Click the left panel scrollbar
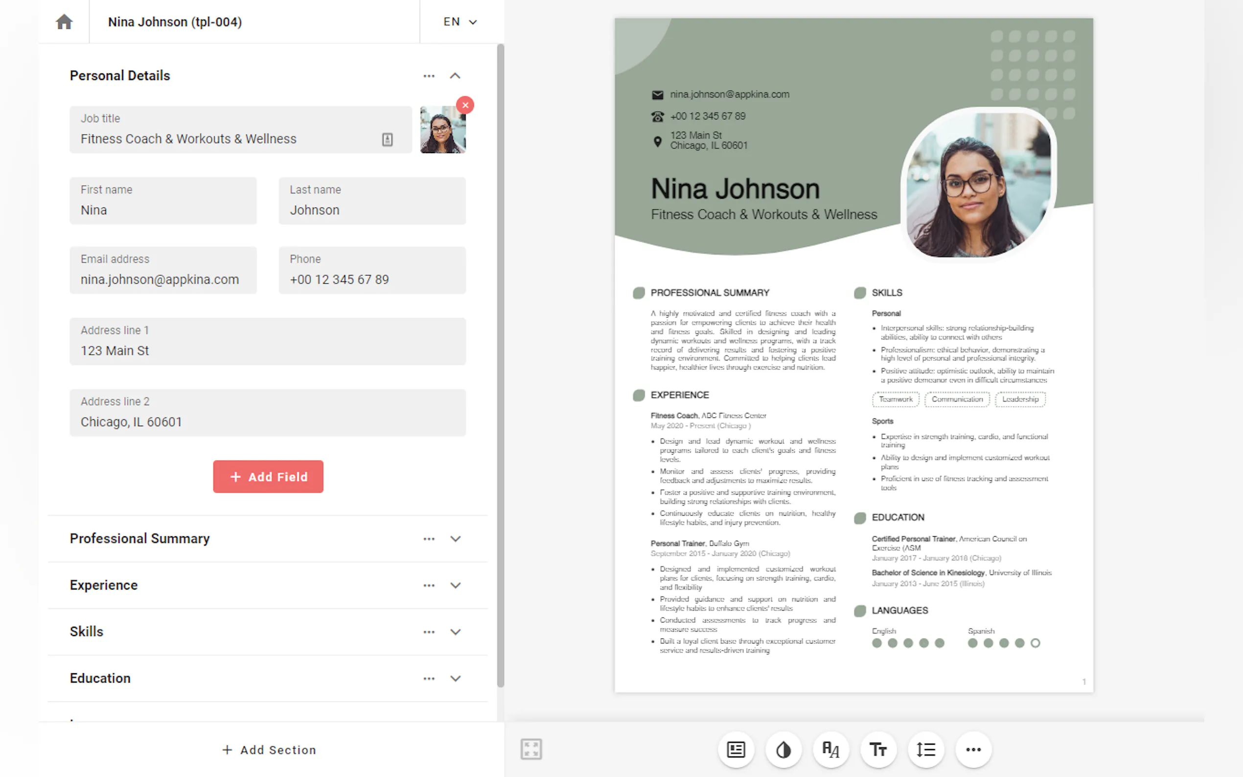This screenshot has width=1243, height=777. (501, 365)
